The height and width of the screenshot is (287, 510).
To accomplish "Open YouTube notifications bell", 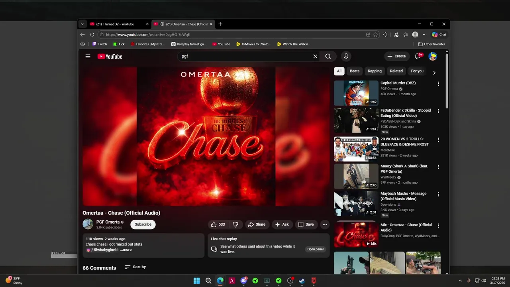I will pyautogui.click(x=418, y=56).
